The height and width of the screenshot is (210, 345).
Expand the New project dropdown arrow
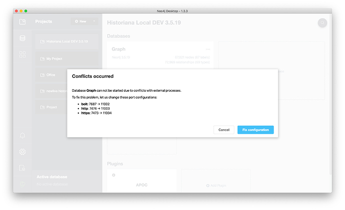click(x=94, y=21)
